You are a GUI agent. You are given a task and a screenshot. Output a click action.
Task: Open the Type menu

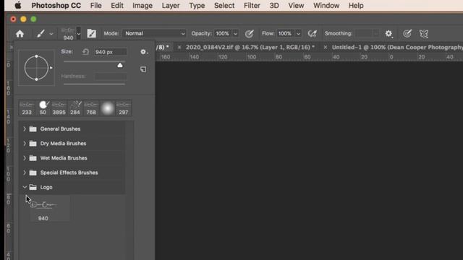pyautogui.click(x=197, y=6)
